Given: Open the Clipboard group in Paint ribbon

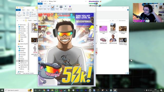Looking at the screenshot, I should pos(40,8).
